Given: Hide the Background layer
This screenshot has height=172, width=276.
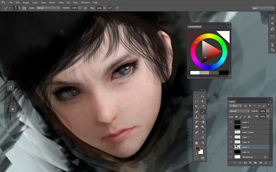Looking at the screenshot, I should pos(231,157).
